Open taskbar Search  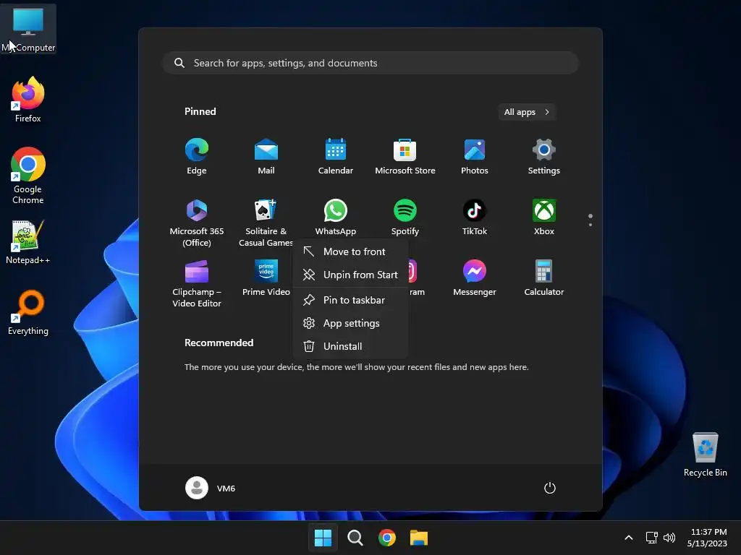coord(355,538)
